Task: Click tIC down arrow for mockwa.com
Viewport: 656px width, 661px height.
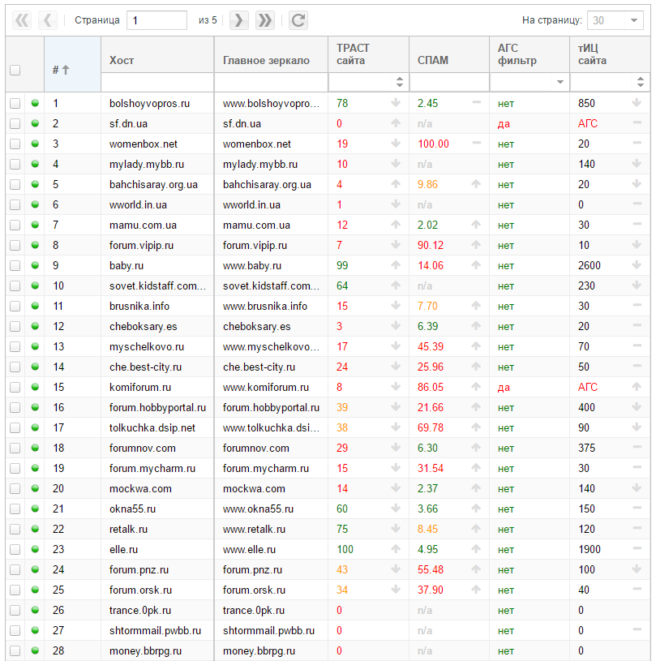Action: coord(637,487)
